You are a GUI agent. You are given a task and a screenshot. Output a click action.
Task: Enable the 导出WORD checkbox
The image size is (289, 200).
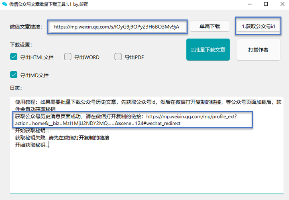pos(68,57)
